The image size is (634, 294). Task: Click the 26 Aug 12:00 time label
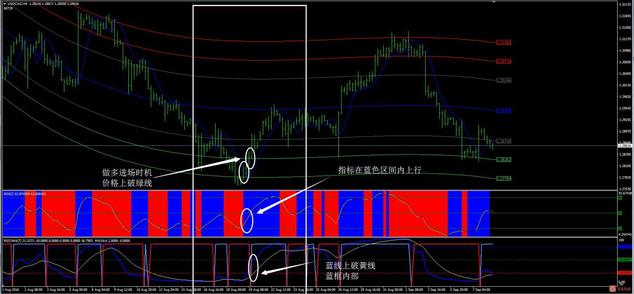pyautogui.click(x=348, y=290)
